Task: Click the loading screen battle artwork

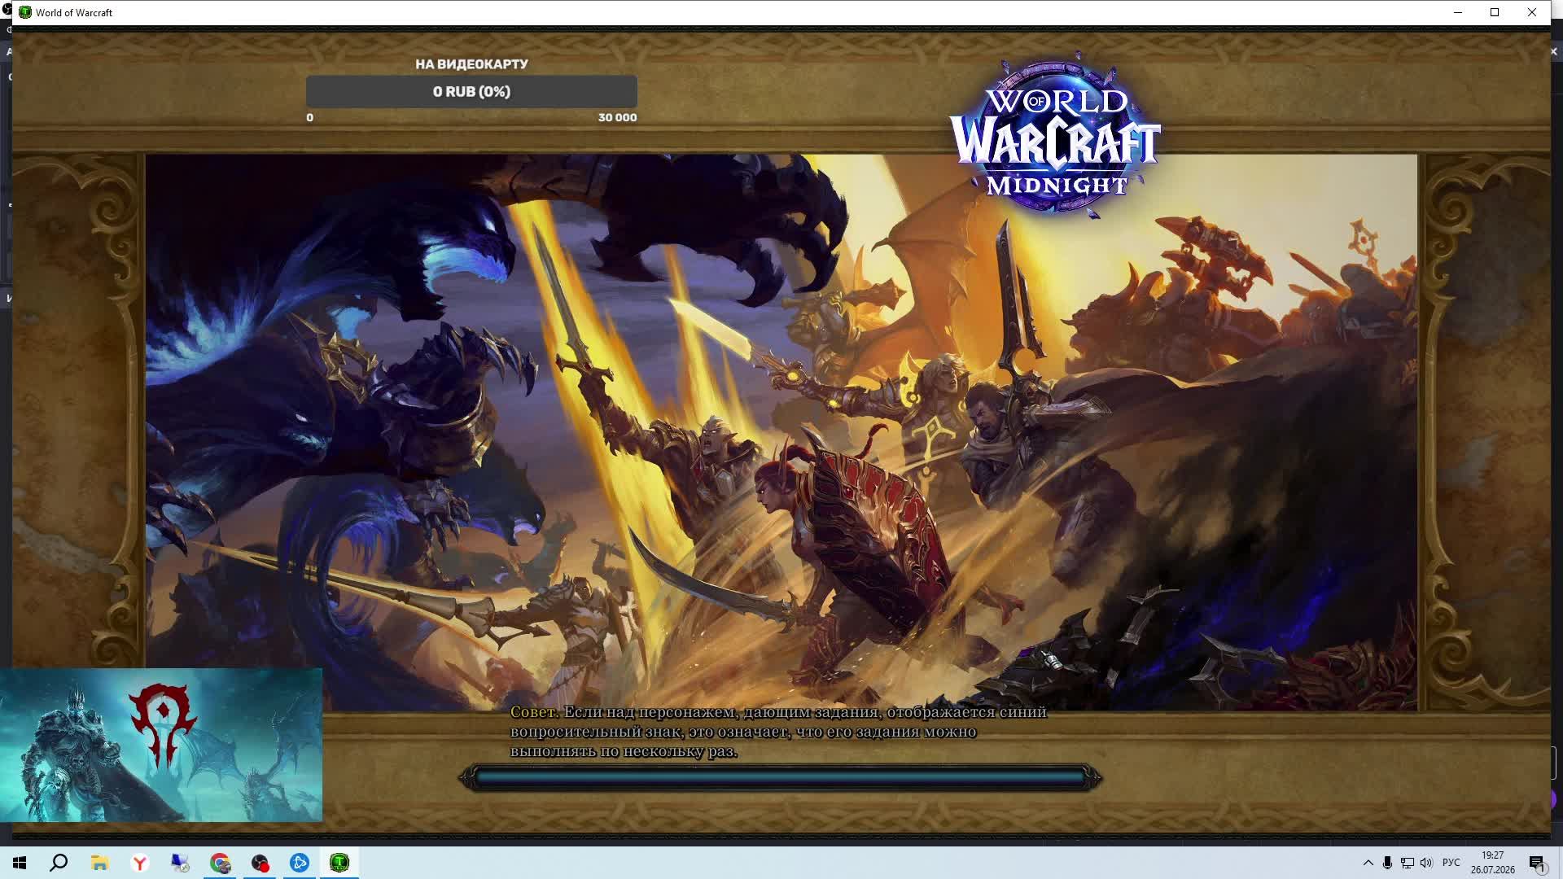Action: click(x=781, y=432)
